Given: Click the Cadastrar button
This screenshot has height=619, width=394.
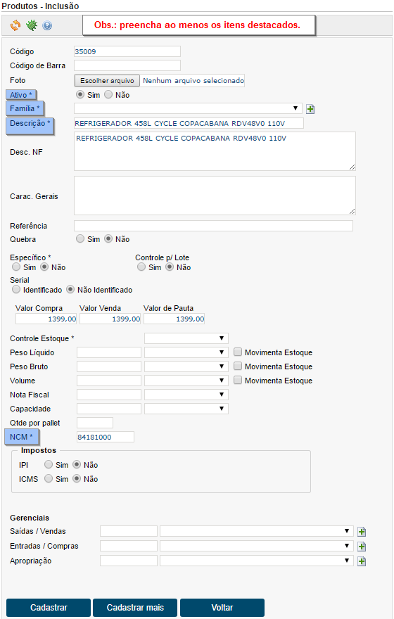Looking at the screenshot, I should (x=49, y=608).
